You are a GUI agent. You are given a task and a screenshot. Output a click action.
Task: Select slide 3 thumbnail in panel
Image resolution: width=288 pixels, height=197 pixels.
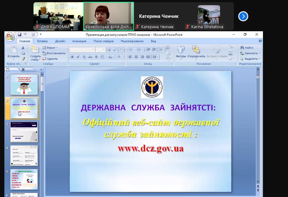coord(24,132)
